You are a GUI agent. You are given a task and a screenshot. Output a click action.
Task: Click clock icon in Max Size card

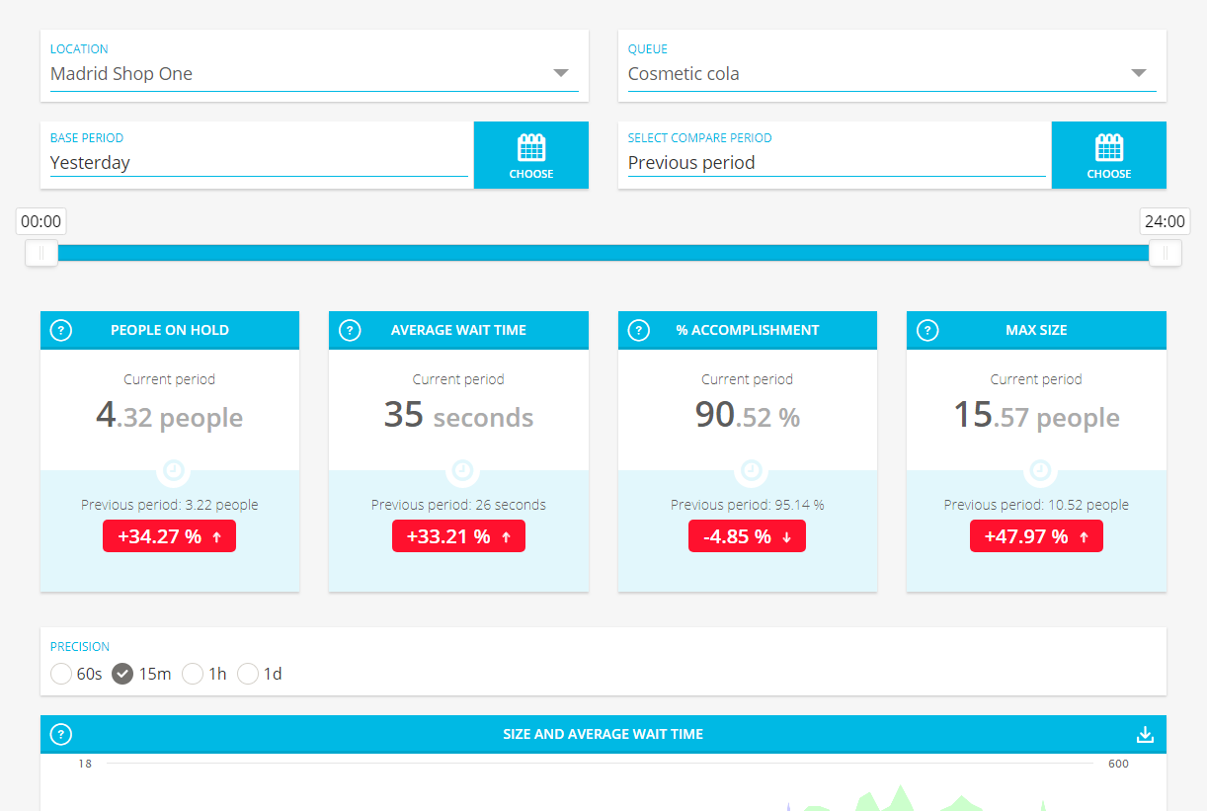pos(1039,470)
